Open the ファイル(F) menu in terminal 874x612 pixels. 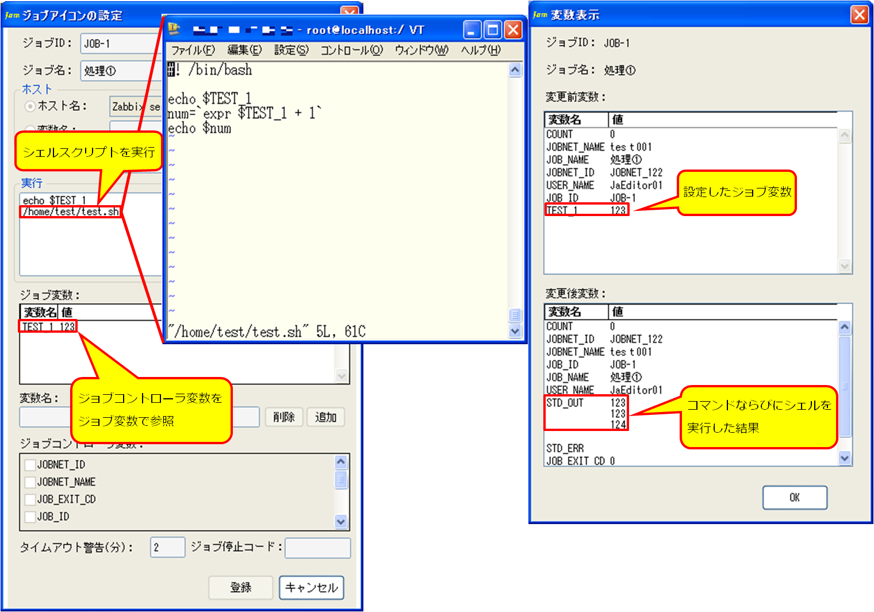point(193,50)
